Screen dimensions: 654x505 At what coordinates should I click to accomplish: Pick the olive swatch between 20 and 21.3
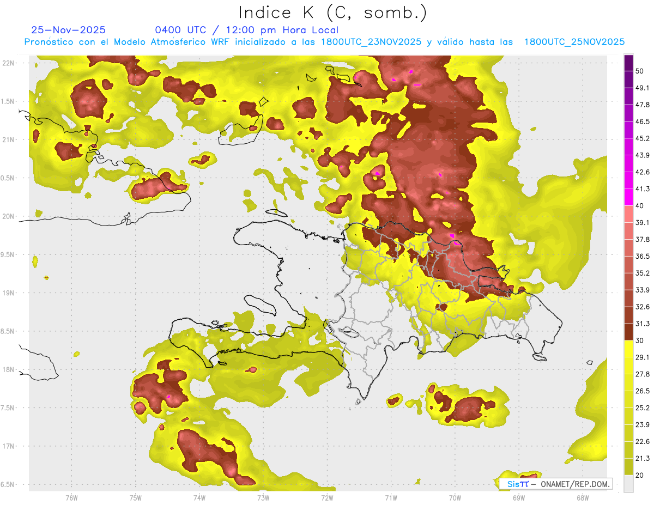tap(628, 466)
